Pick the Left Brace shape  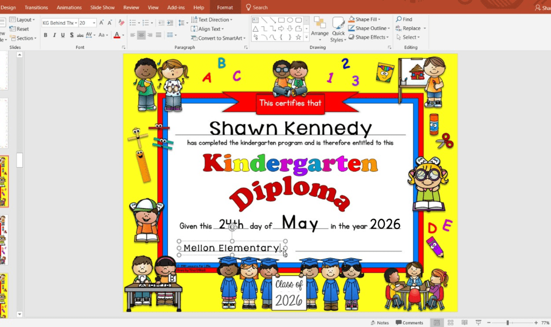pos(281,37)
